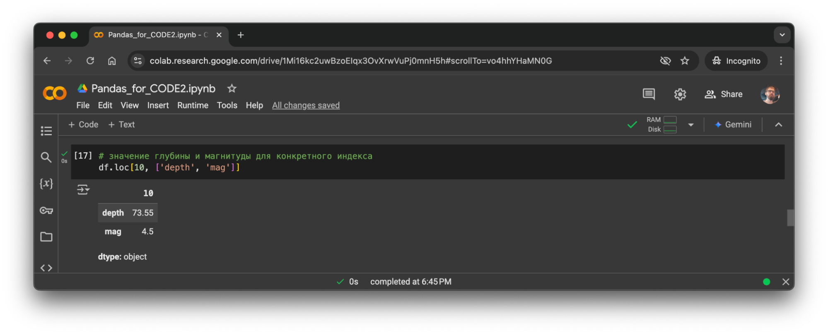Open the Insert menu
The image size is (828, 335).
pyautogui.click(x=158, y=105)
